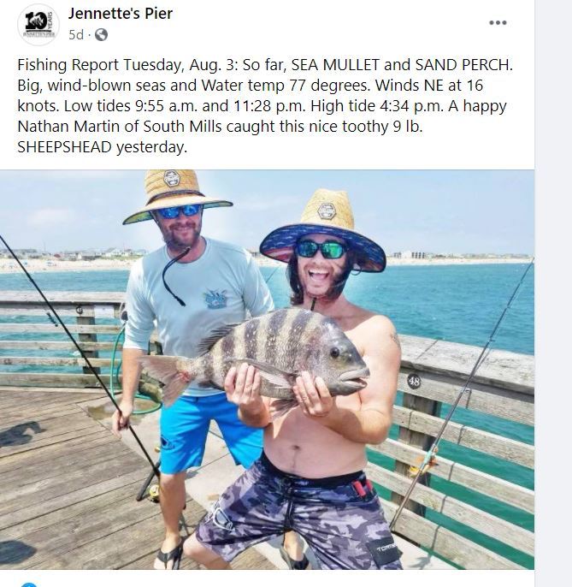Viewport: 572px width, 587px height.
Task: Click the logo badge on shirtless man's hat
Action: click(x=327, y=210)
